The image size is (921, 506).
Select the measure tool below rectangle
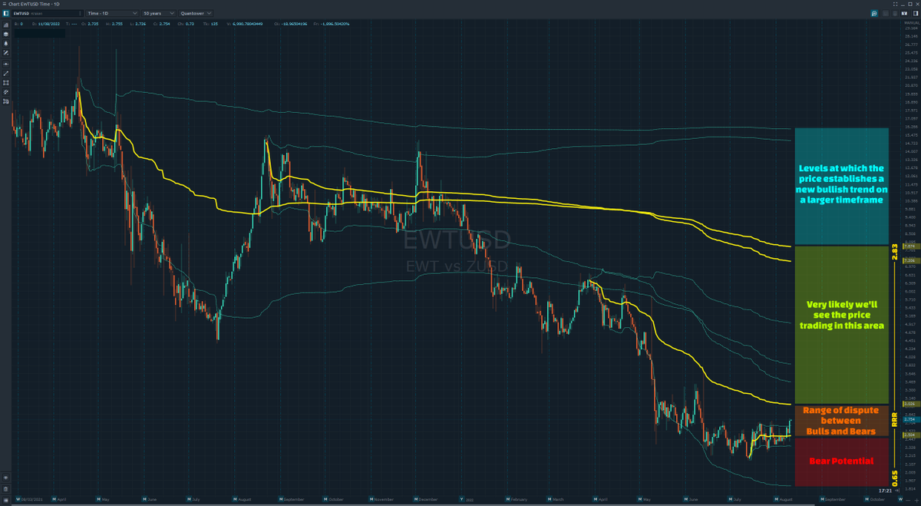tap(6, 91)
